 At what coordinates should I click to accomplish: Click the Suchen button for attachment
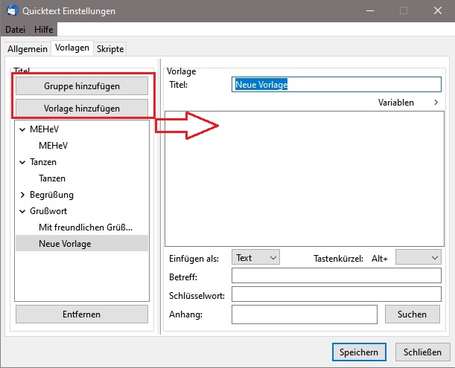412,314
